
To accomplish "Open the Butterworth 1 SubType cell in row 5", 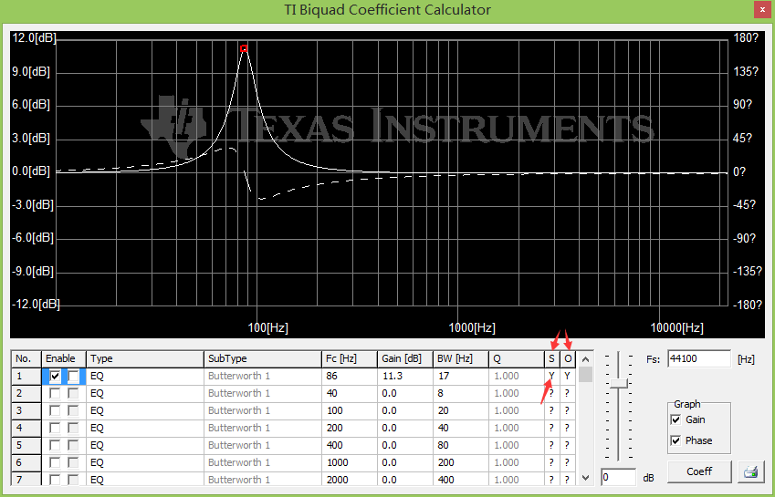I will click(x=263, y=445).
